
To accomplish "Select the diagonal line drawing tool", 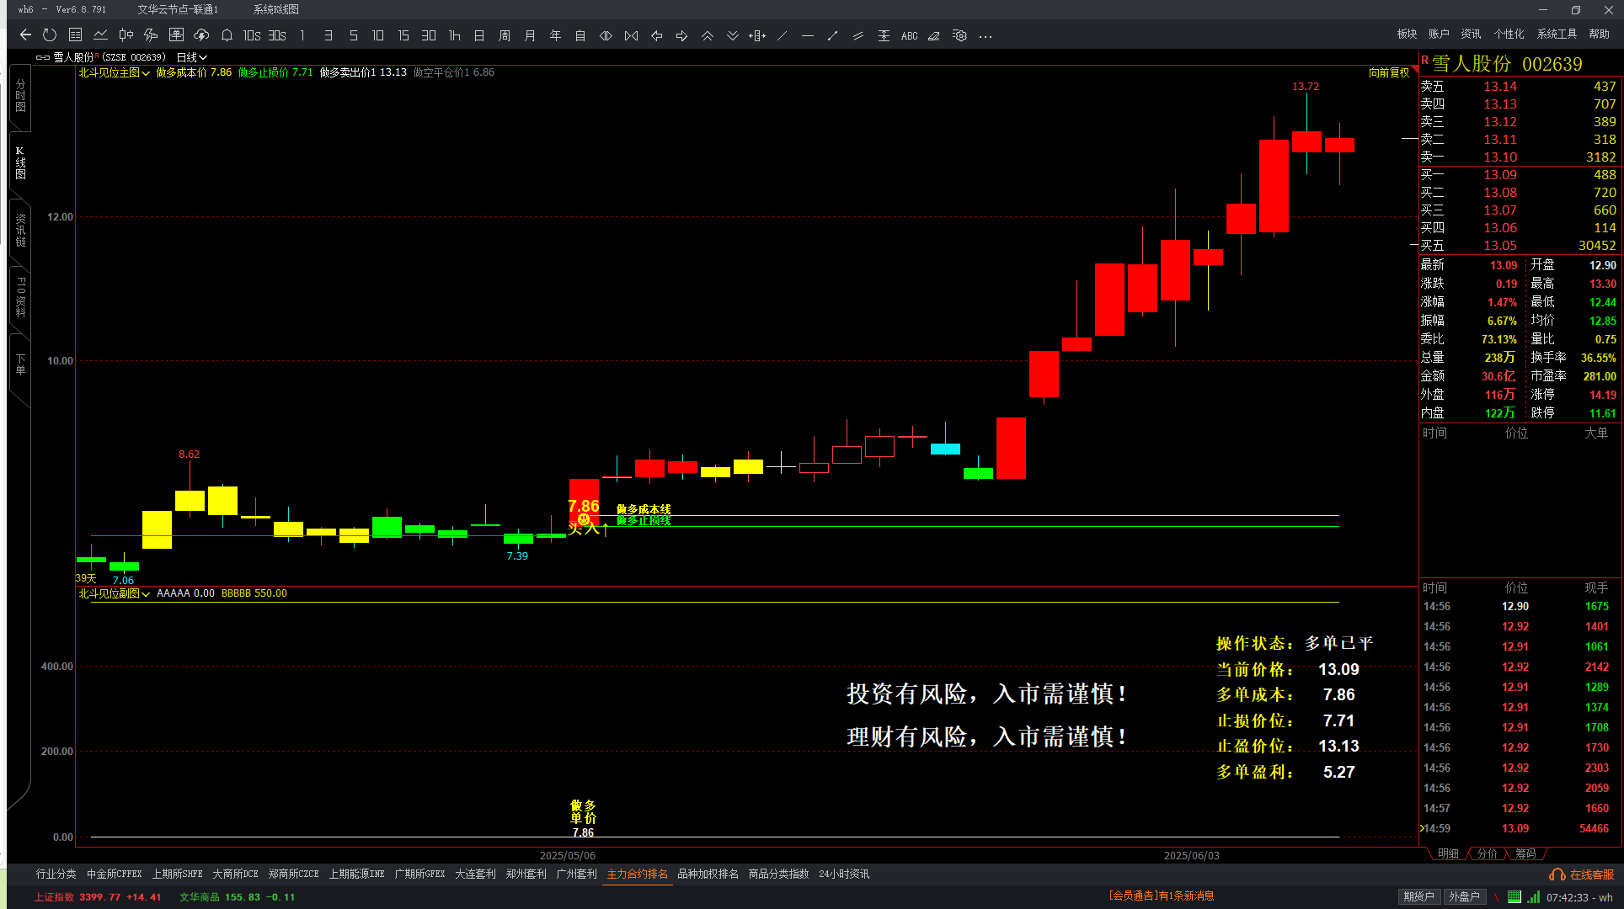I will 783,35.
